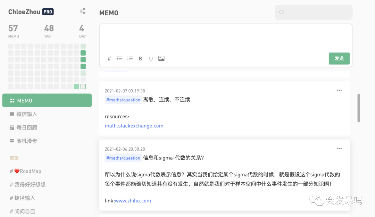Click the 4 DAY count stat
375x217 pixels.
click(82, 31)
